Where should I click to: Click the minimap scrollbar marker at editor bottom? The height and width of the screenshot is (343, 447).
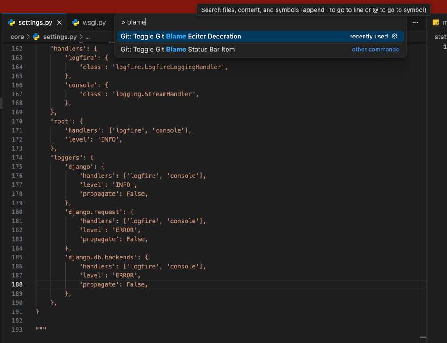[x=423, y=337]
